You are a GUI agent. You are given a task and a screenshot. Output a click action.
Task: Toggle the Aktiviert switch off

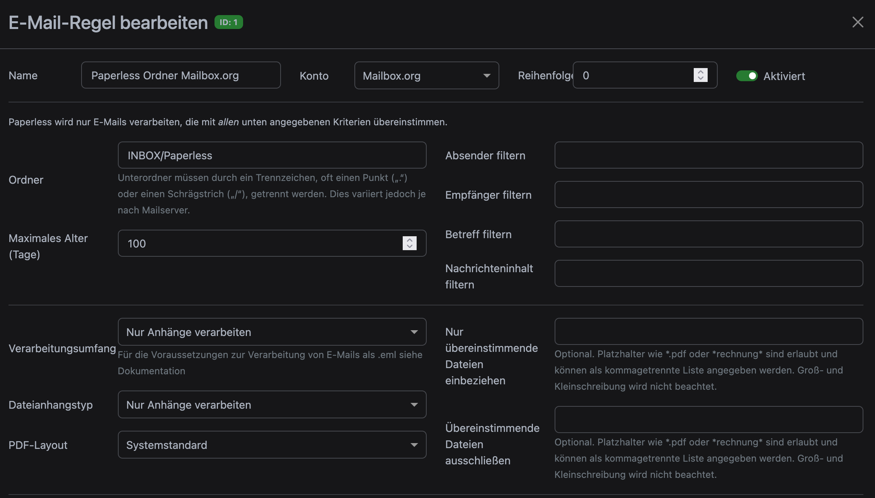point(747,76)
